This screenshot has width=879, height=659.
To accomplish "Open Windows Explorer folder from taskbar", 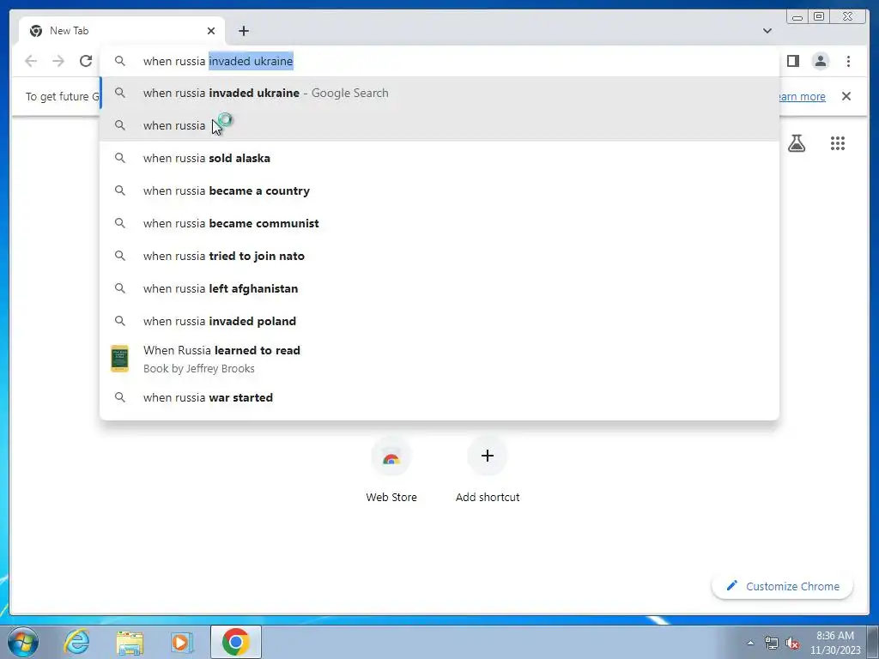I will click(x=130, y=642).
